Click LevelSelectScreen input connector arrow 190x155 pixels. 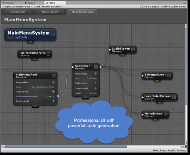[x=143, y=97]
